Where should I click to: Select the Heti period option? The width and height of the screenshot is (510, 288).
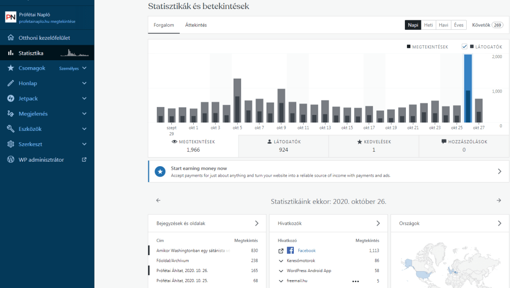(x=428, y=25)
